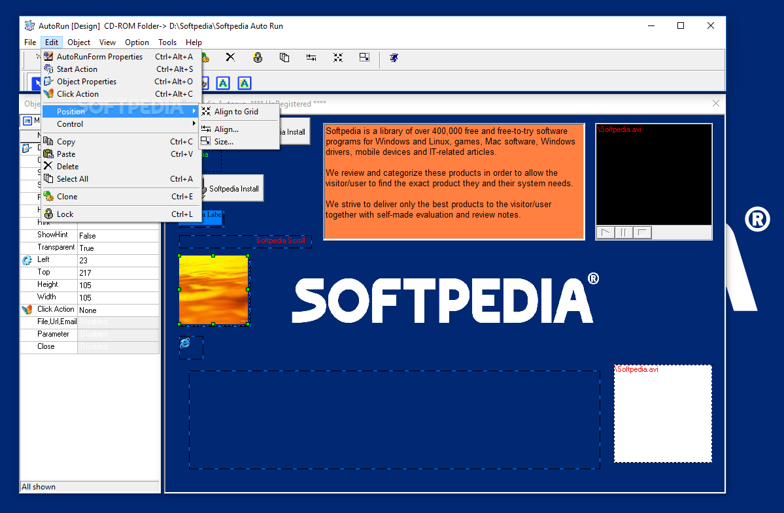Click the video player play button
Screen dimensions: 784x513
[x=605, y=232]
